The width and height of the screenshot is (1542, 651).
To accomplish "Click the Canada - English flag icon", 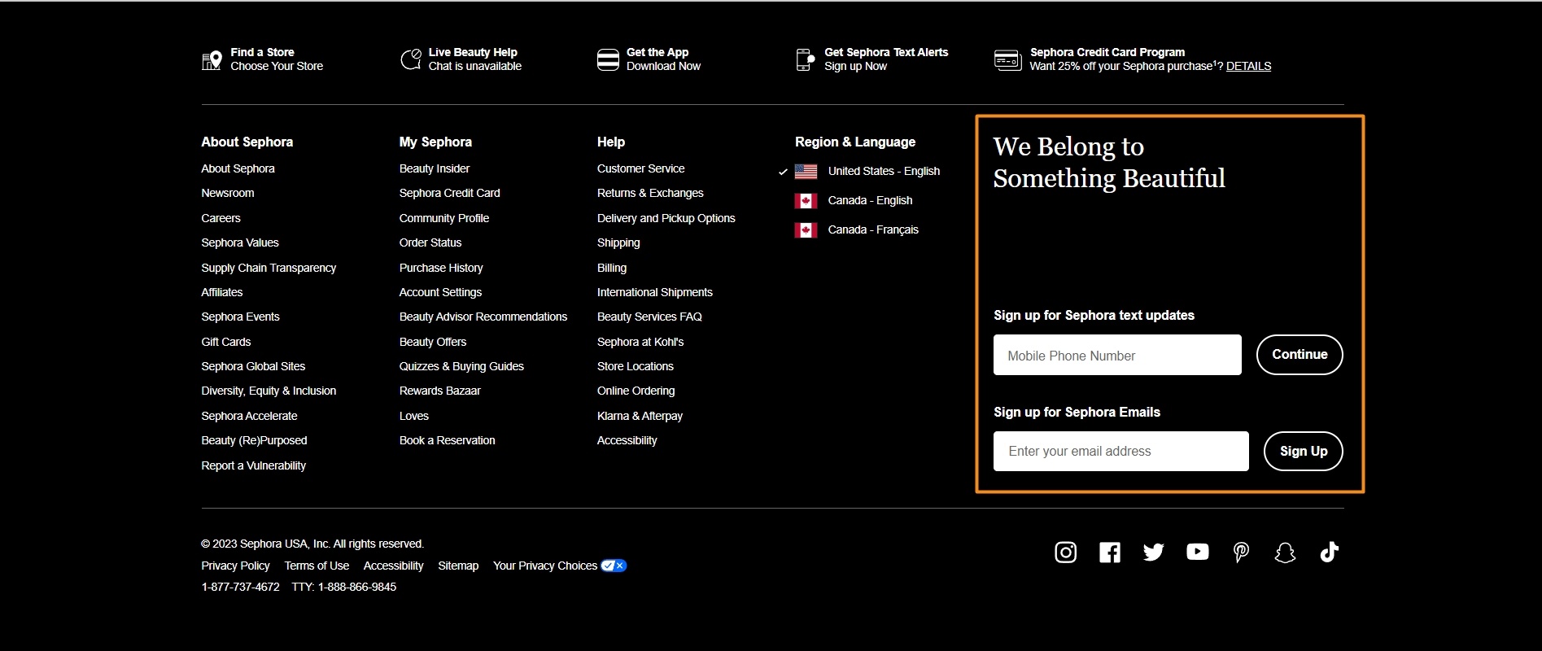I will click(x=806, y=201).
